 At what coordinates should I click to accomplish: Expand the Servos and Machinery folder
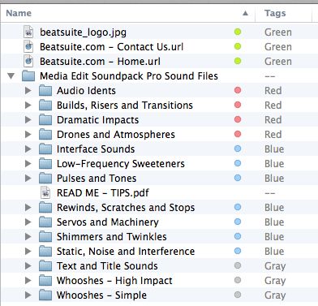coord(28,222)
